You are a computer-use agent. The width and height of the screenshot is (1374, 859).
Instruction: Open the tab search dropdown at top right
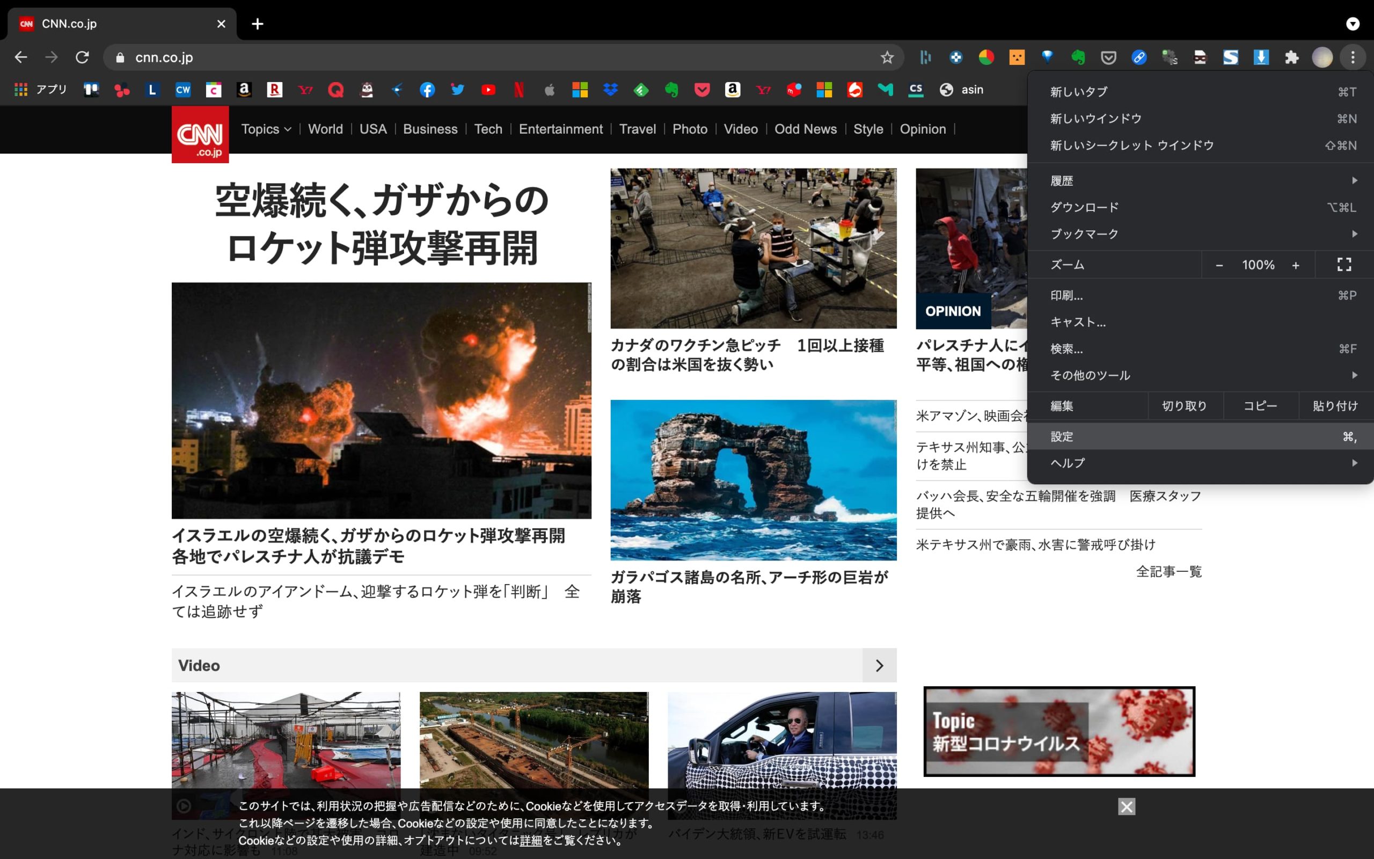[x=1353, y=24]
